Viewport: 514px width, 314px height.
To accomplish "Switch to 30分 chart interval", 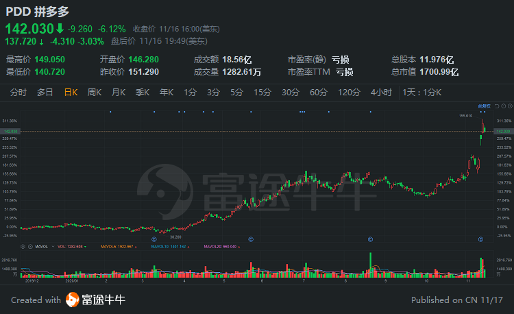I will click(291, 93).
